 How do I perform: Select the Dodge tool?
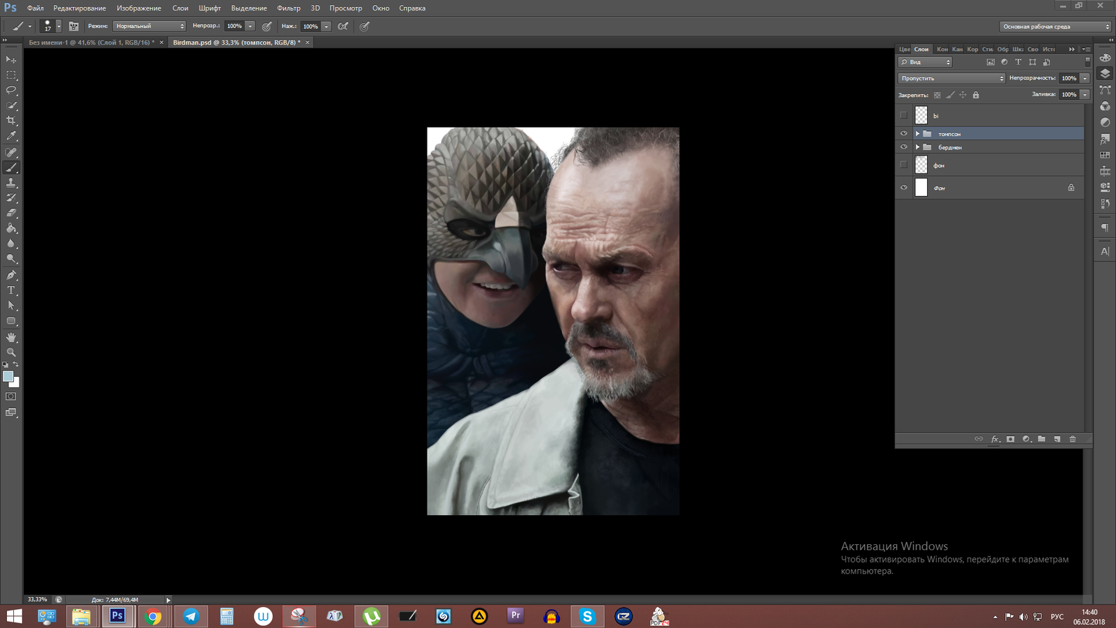pos(11,259)
